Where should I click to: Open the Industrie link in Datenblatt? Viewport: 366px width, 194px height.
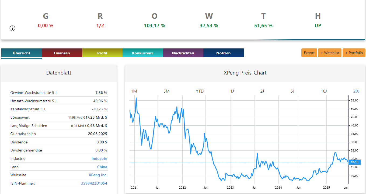point(99,158)
